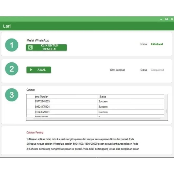174x174 pixels.
Task: Maximize the Lari window
Action: coord(166,19)
